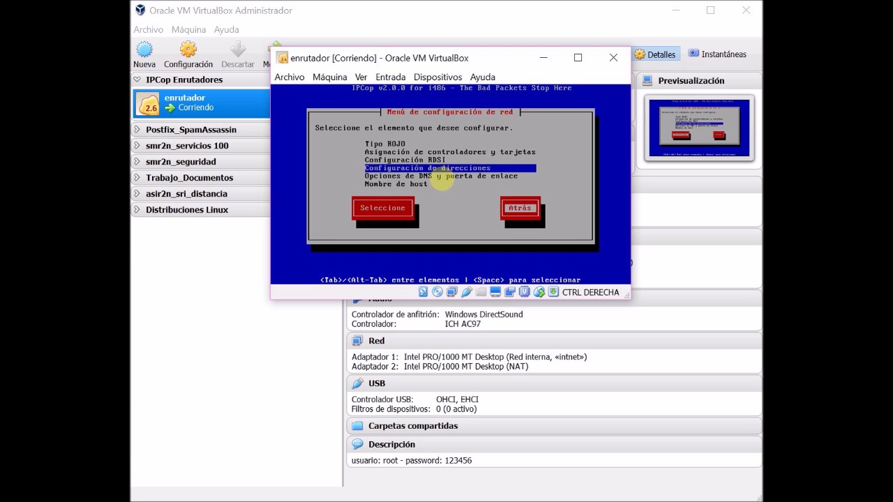Collapse the IPCop Enrutadores group
Screen dimensions: 893x502
coord(137,79)
